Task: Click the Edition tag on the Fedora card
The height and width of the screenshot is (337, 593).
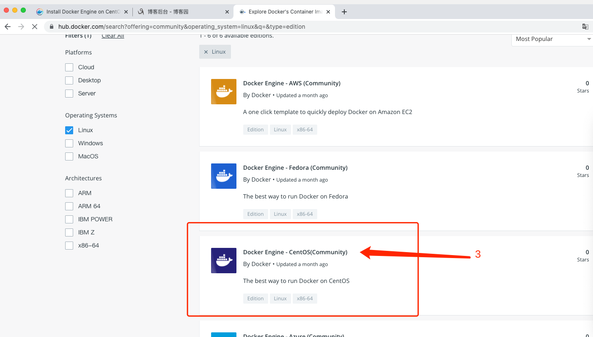Action: tap(255, 214)
